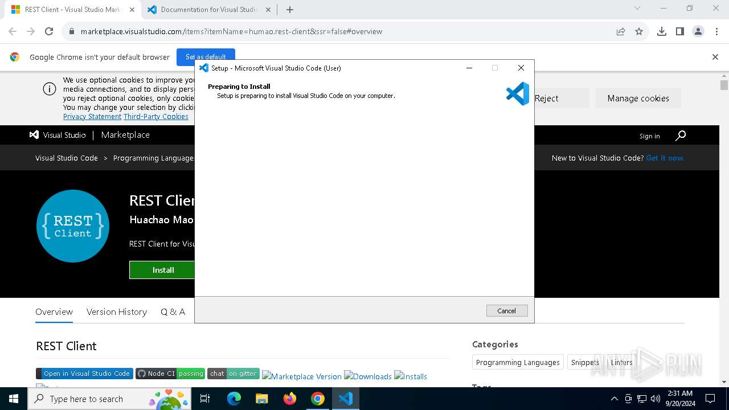Click Sign in on the marketplace
Image resolution: width=729 pixels, height=410 pixels.
click(649, 136)
